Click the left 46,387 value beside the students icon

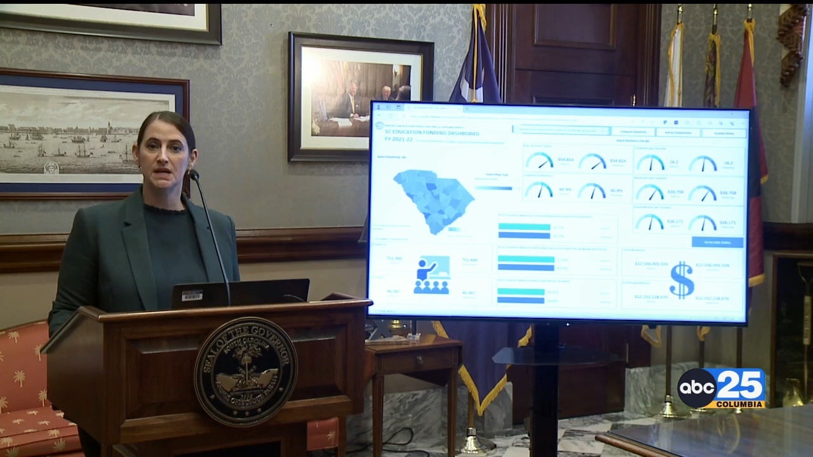pos(395,292)
